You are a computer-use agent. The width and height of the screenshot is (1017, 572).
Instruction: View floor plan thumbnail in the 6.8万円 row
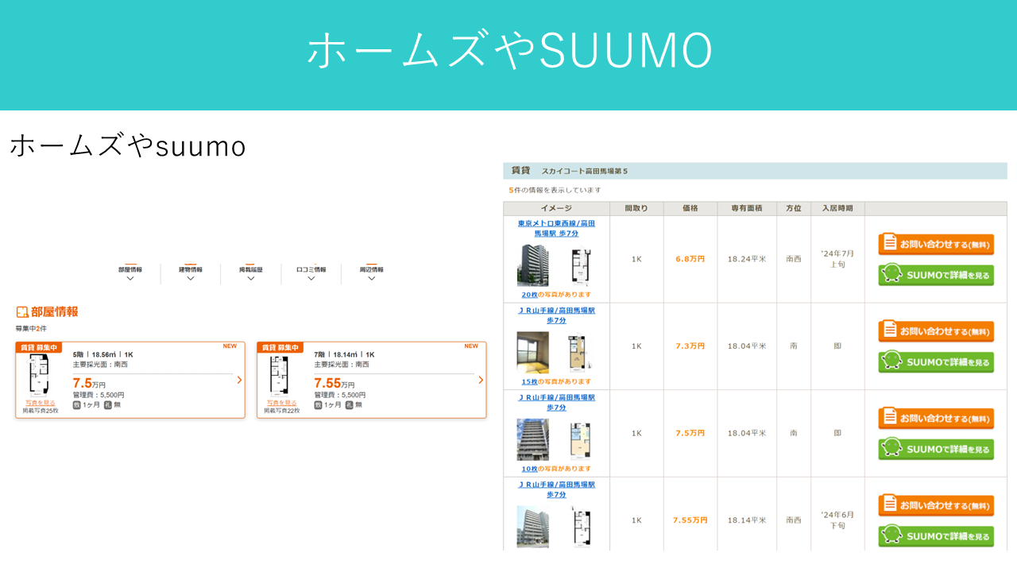[x=581, y=267]
